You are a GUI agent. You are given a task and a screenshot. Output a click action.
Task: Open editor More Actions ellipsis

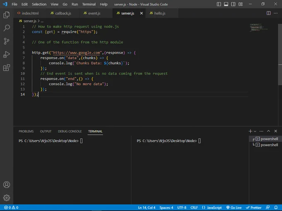(x=275, y=13)
